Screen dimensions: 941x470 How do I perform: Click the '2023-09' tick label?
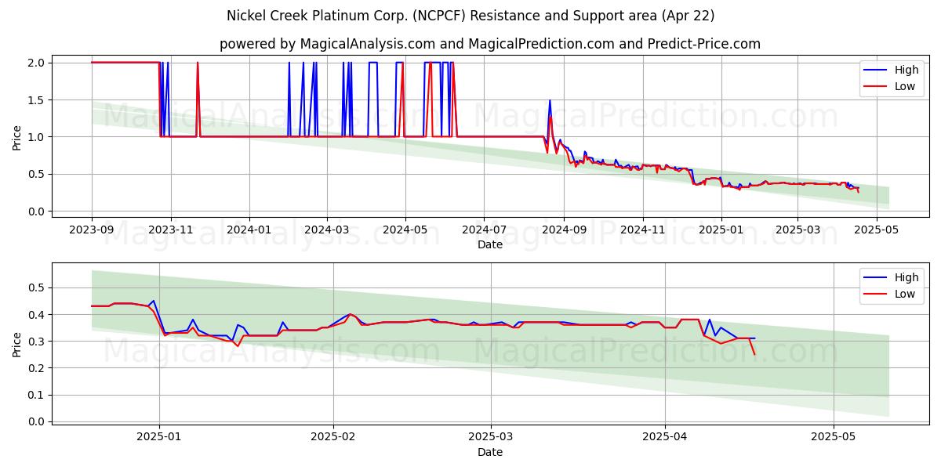92,230
